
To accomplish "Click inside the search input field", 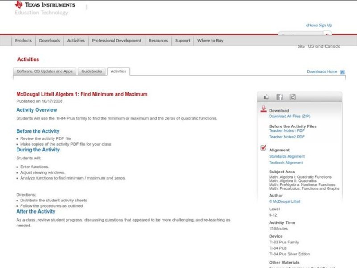I will [301, 34].
